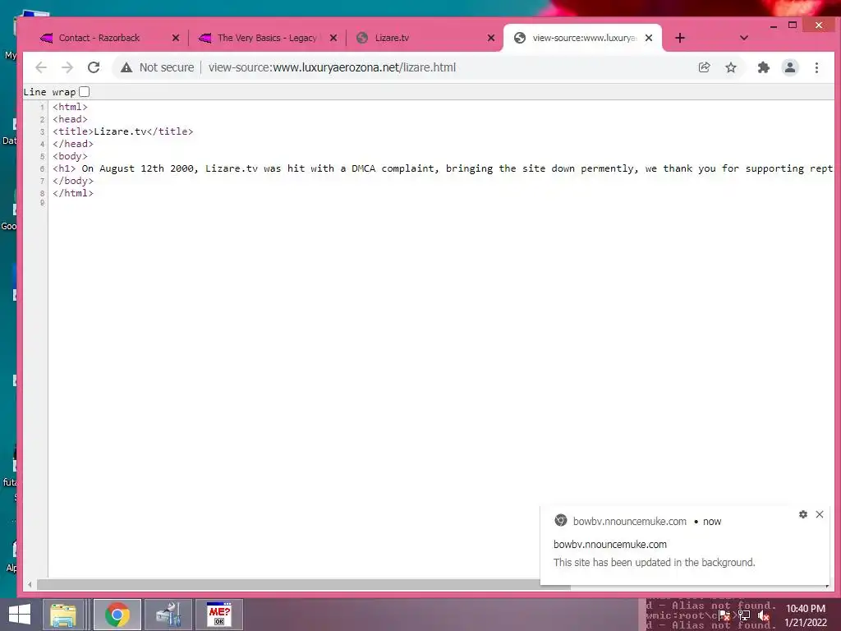
Task: Open Chrome three-dot menu
Action: coord(816,67)
